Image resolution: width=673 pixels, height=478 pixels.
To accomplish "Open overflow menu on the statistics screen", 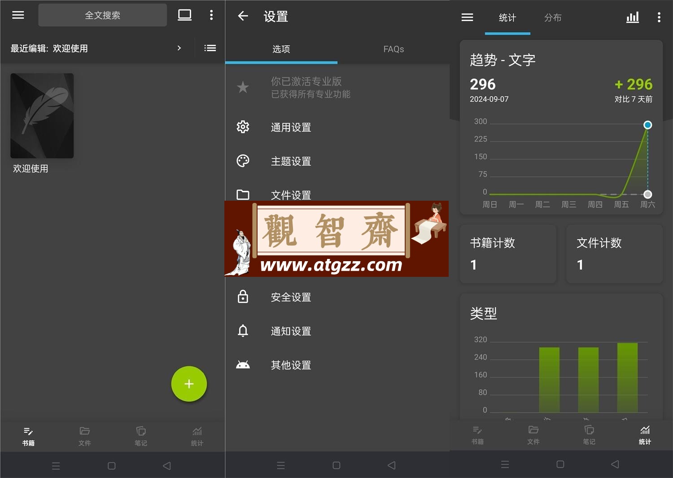I will [x=659, y=17].
